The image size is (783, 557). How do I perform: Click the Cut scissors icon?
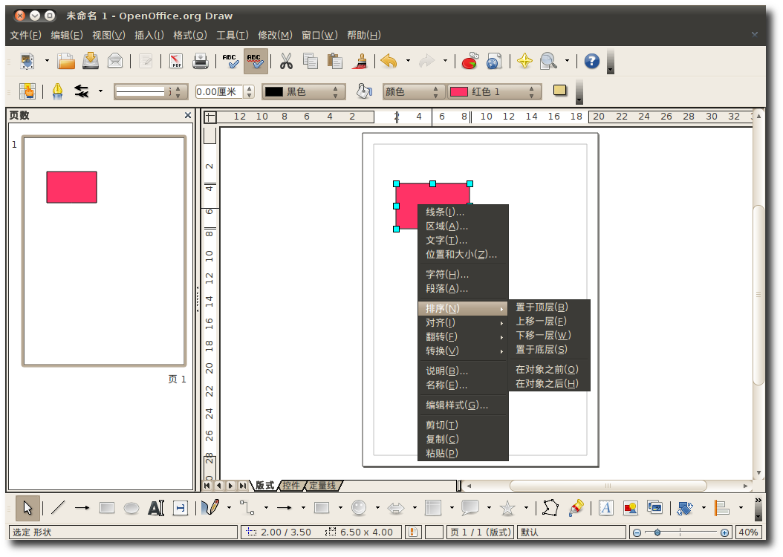tap(285, 62)
